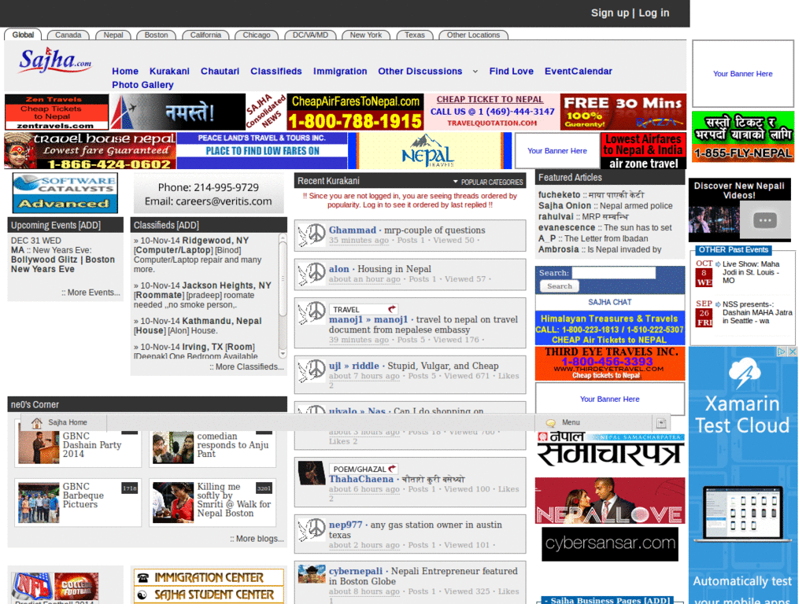Click the red arrow on TRAVEL tag
Screen dimensions: 806x604
(392, 309)
